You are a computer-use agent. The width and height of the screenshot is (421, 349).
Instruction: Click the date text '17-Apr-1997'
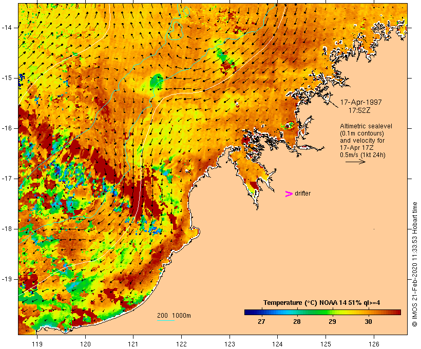click(x=361, y=102)
